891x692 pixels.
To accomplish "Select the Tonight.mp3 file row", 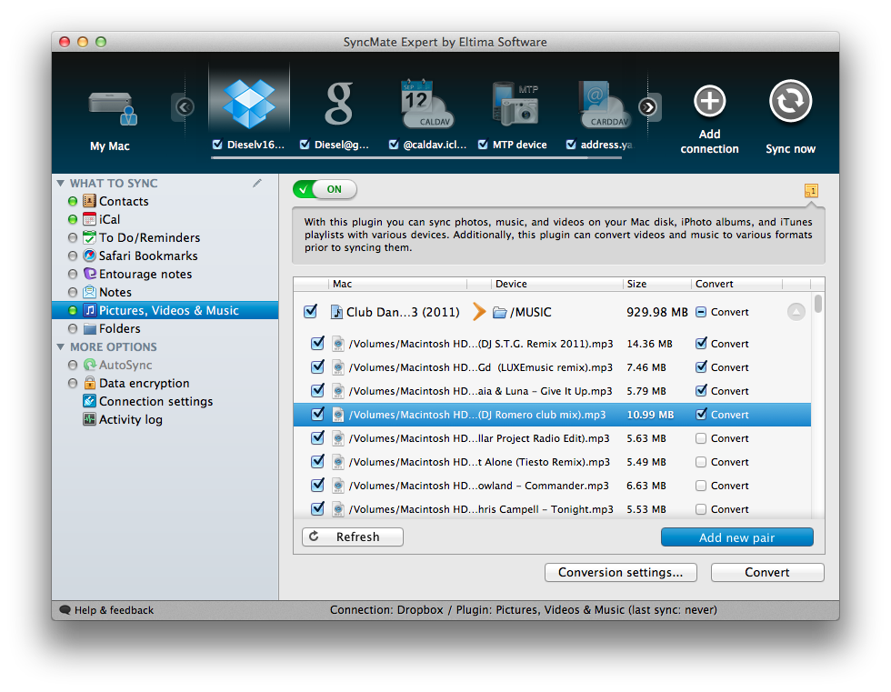I will point(553,509).
